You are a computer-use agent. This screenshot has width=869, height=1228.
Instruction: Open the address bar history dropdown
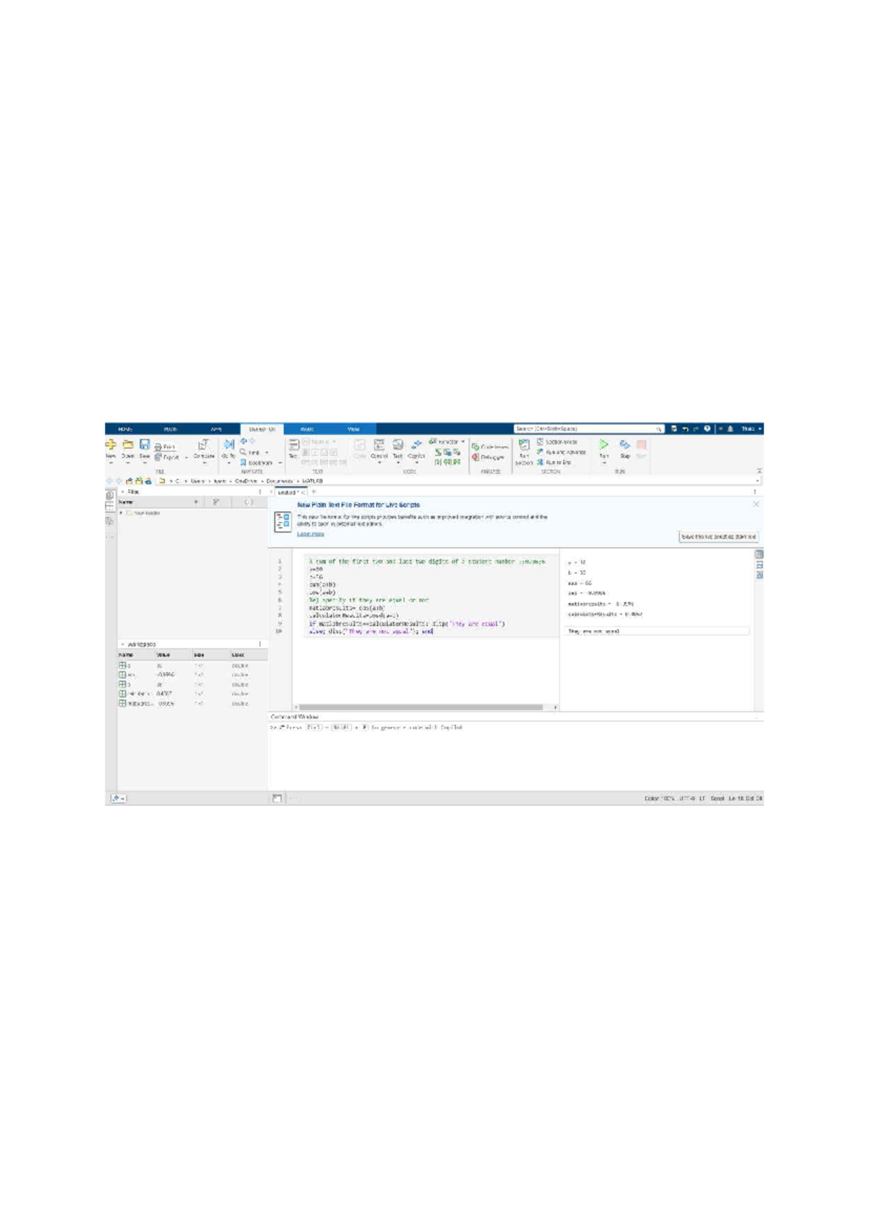coord(758,481)
